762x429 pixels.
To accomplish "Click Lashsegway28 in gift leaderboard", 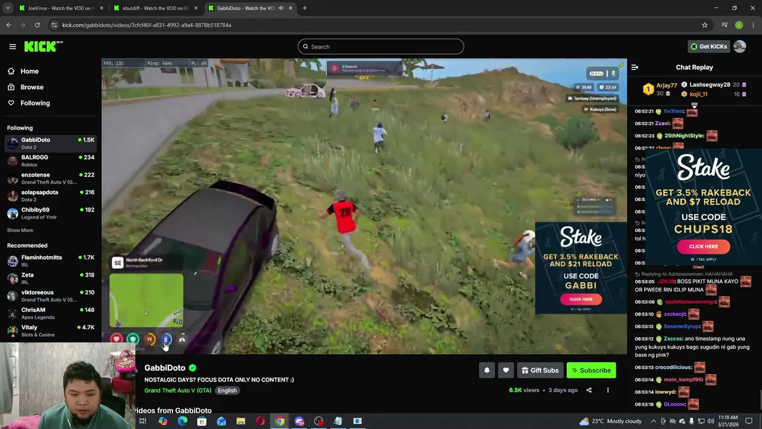I will click(x=710, y=85).
